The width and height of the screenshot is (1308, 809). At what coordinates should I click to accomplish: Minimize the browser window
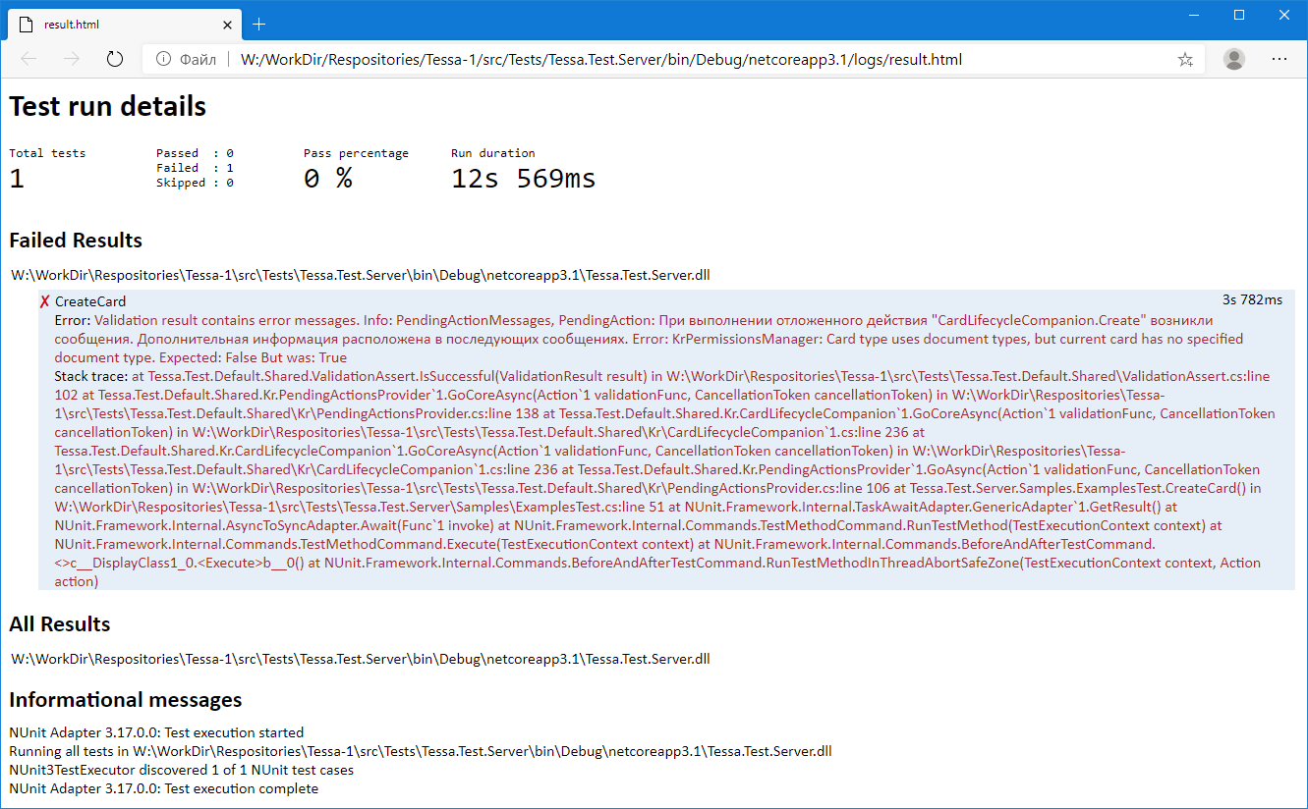click(1193, 15)
